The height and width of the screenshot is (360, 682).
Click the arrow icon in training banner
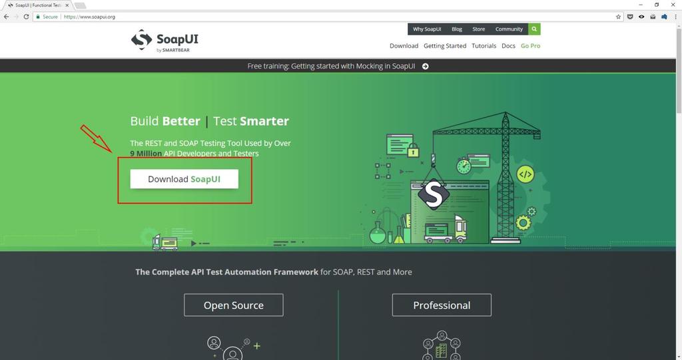(x=426, y=66)
